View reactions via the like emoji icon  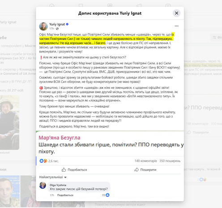42,161
